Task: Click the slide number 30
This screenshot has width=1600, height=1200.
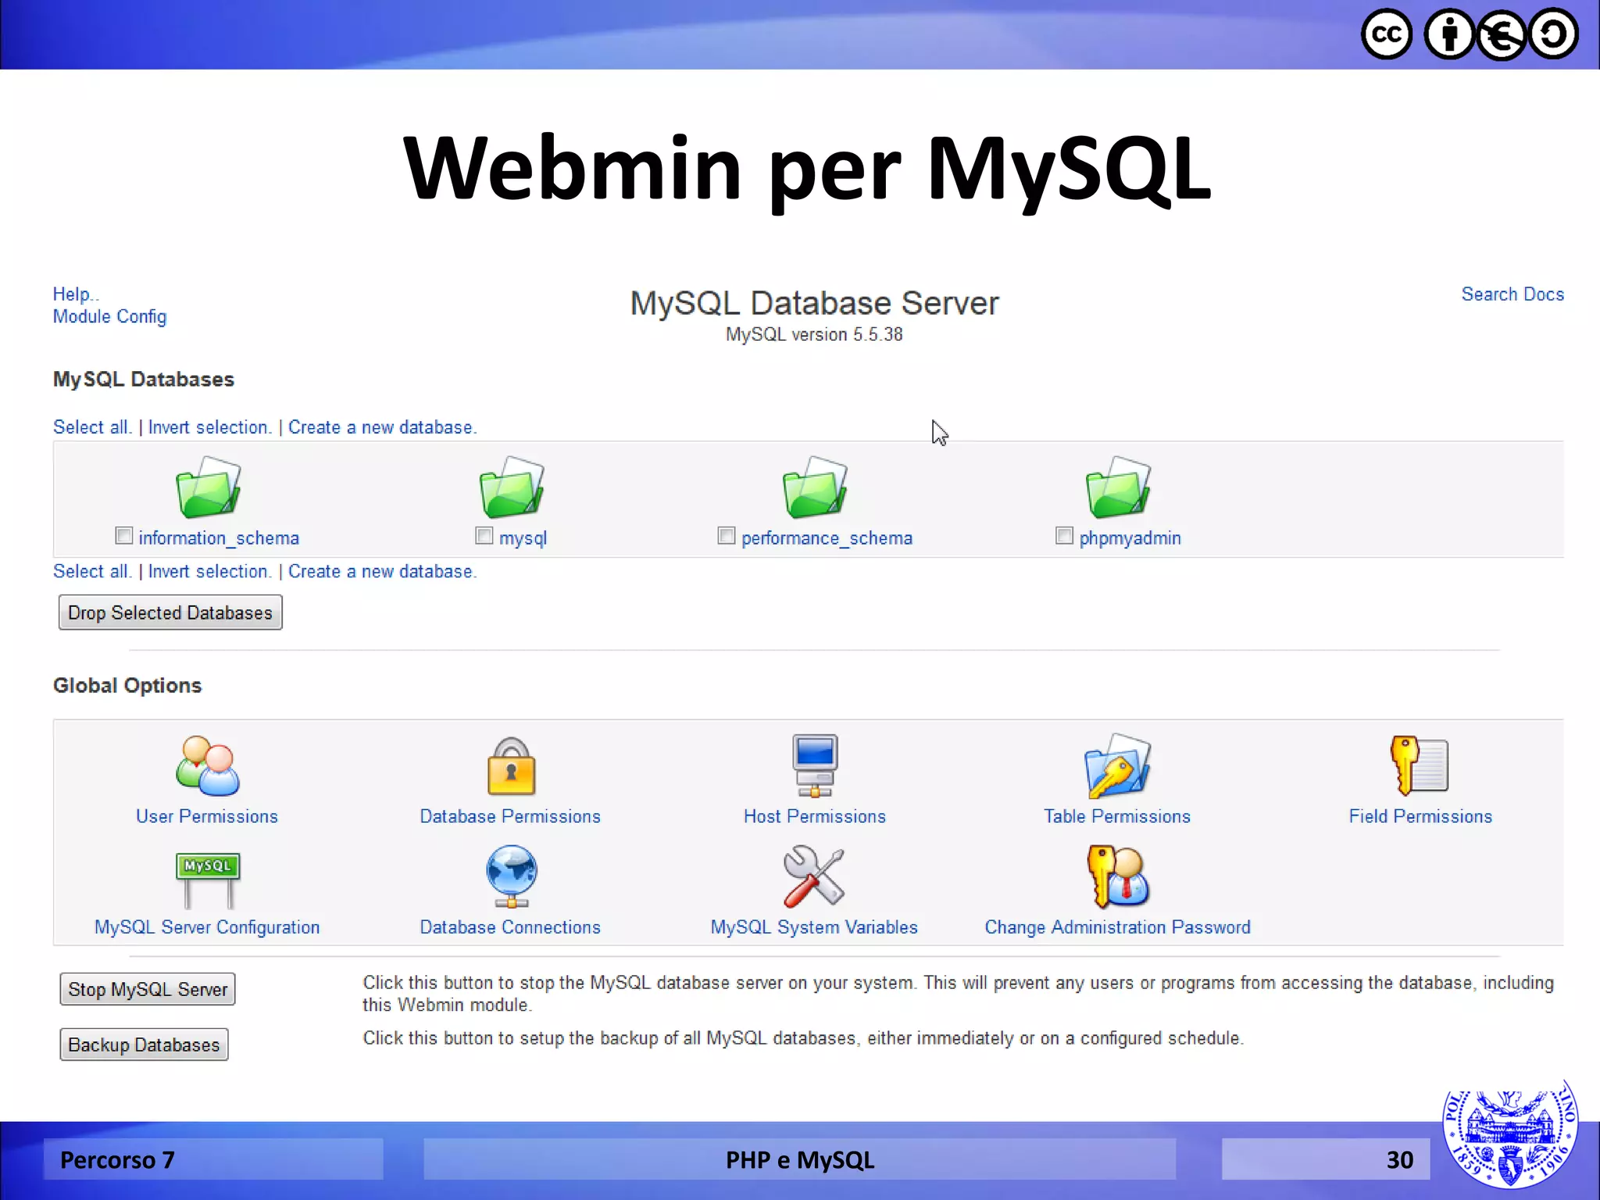Action: click(x=1400, y=1160)
